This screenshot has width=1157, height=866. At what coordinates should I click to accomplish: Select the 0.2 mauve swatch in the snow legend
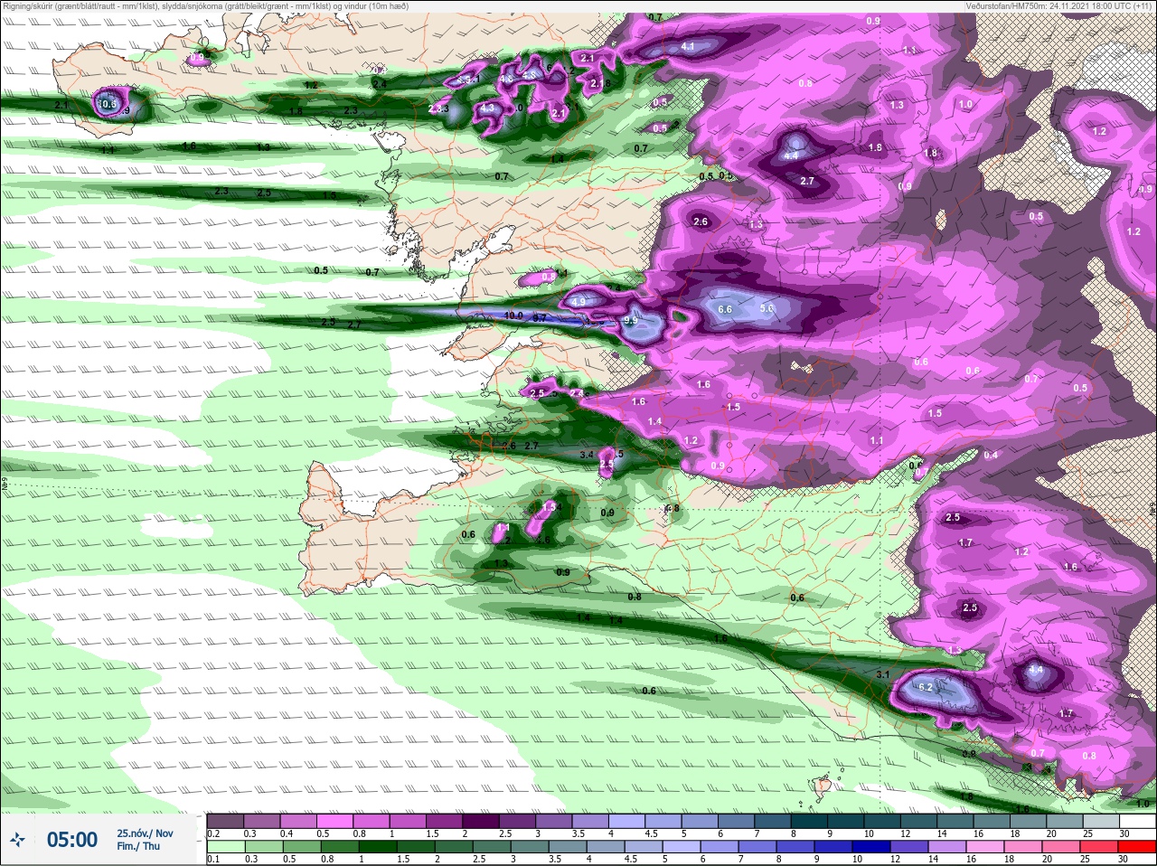225,821
